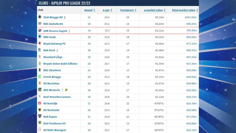Click the green promotion arrow beside KVC Westerlo
This screenshot has width=236, height=133.
(x=66, y=90)
